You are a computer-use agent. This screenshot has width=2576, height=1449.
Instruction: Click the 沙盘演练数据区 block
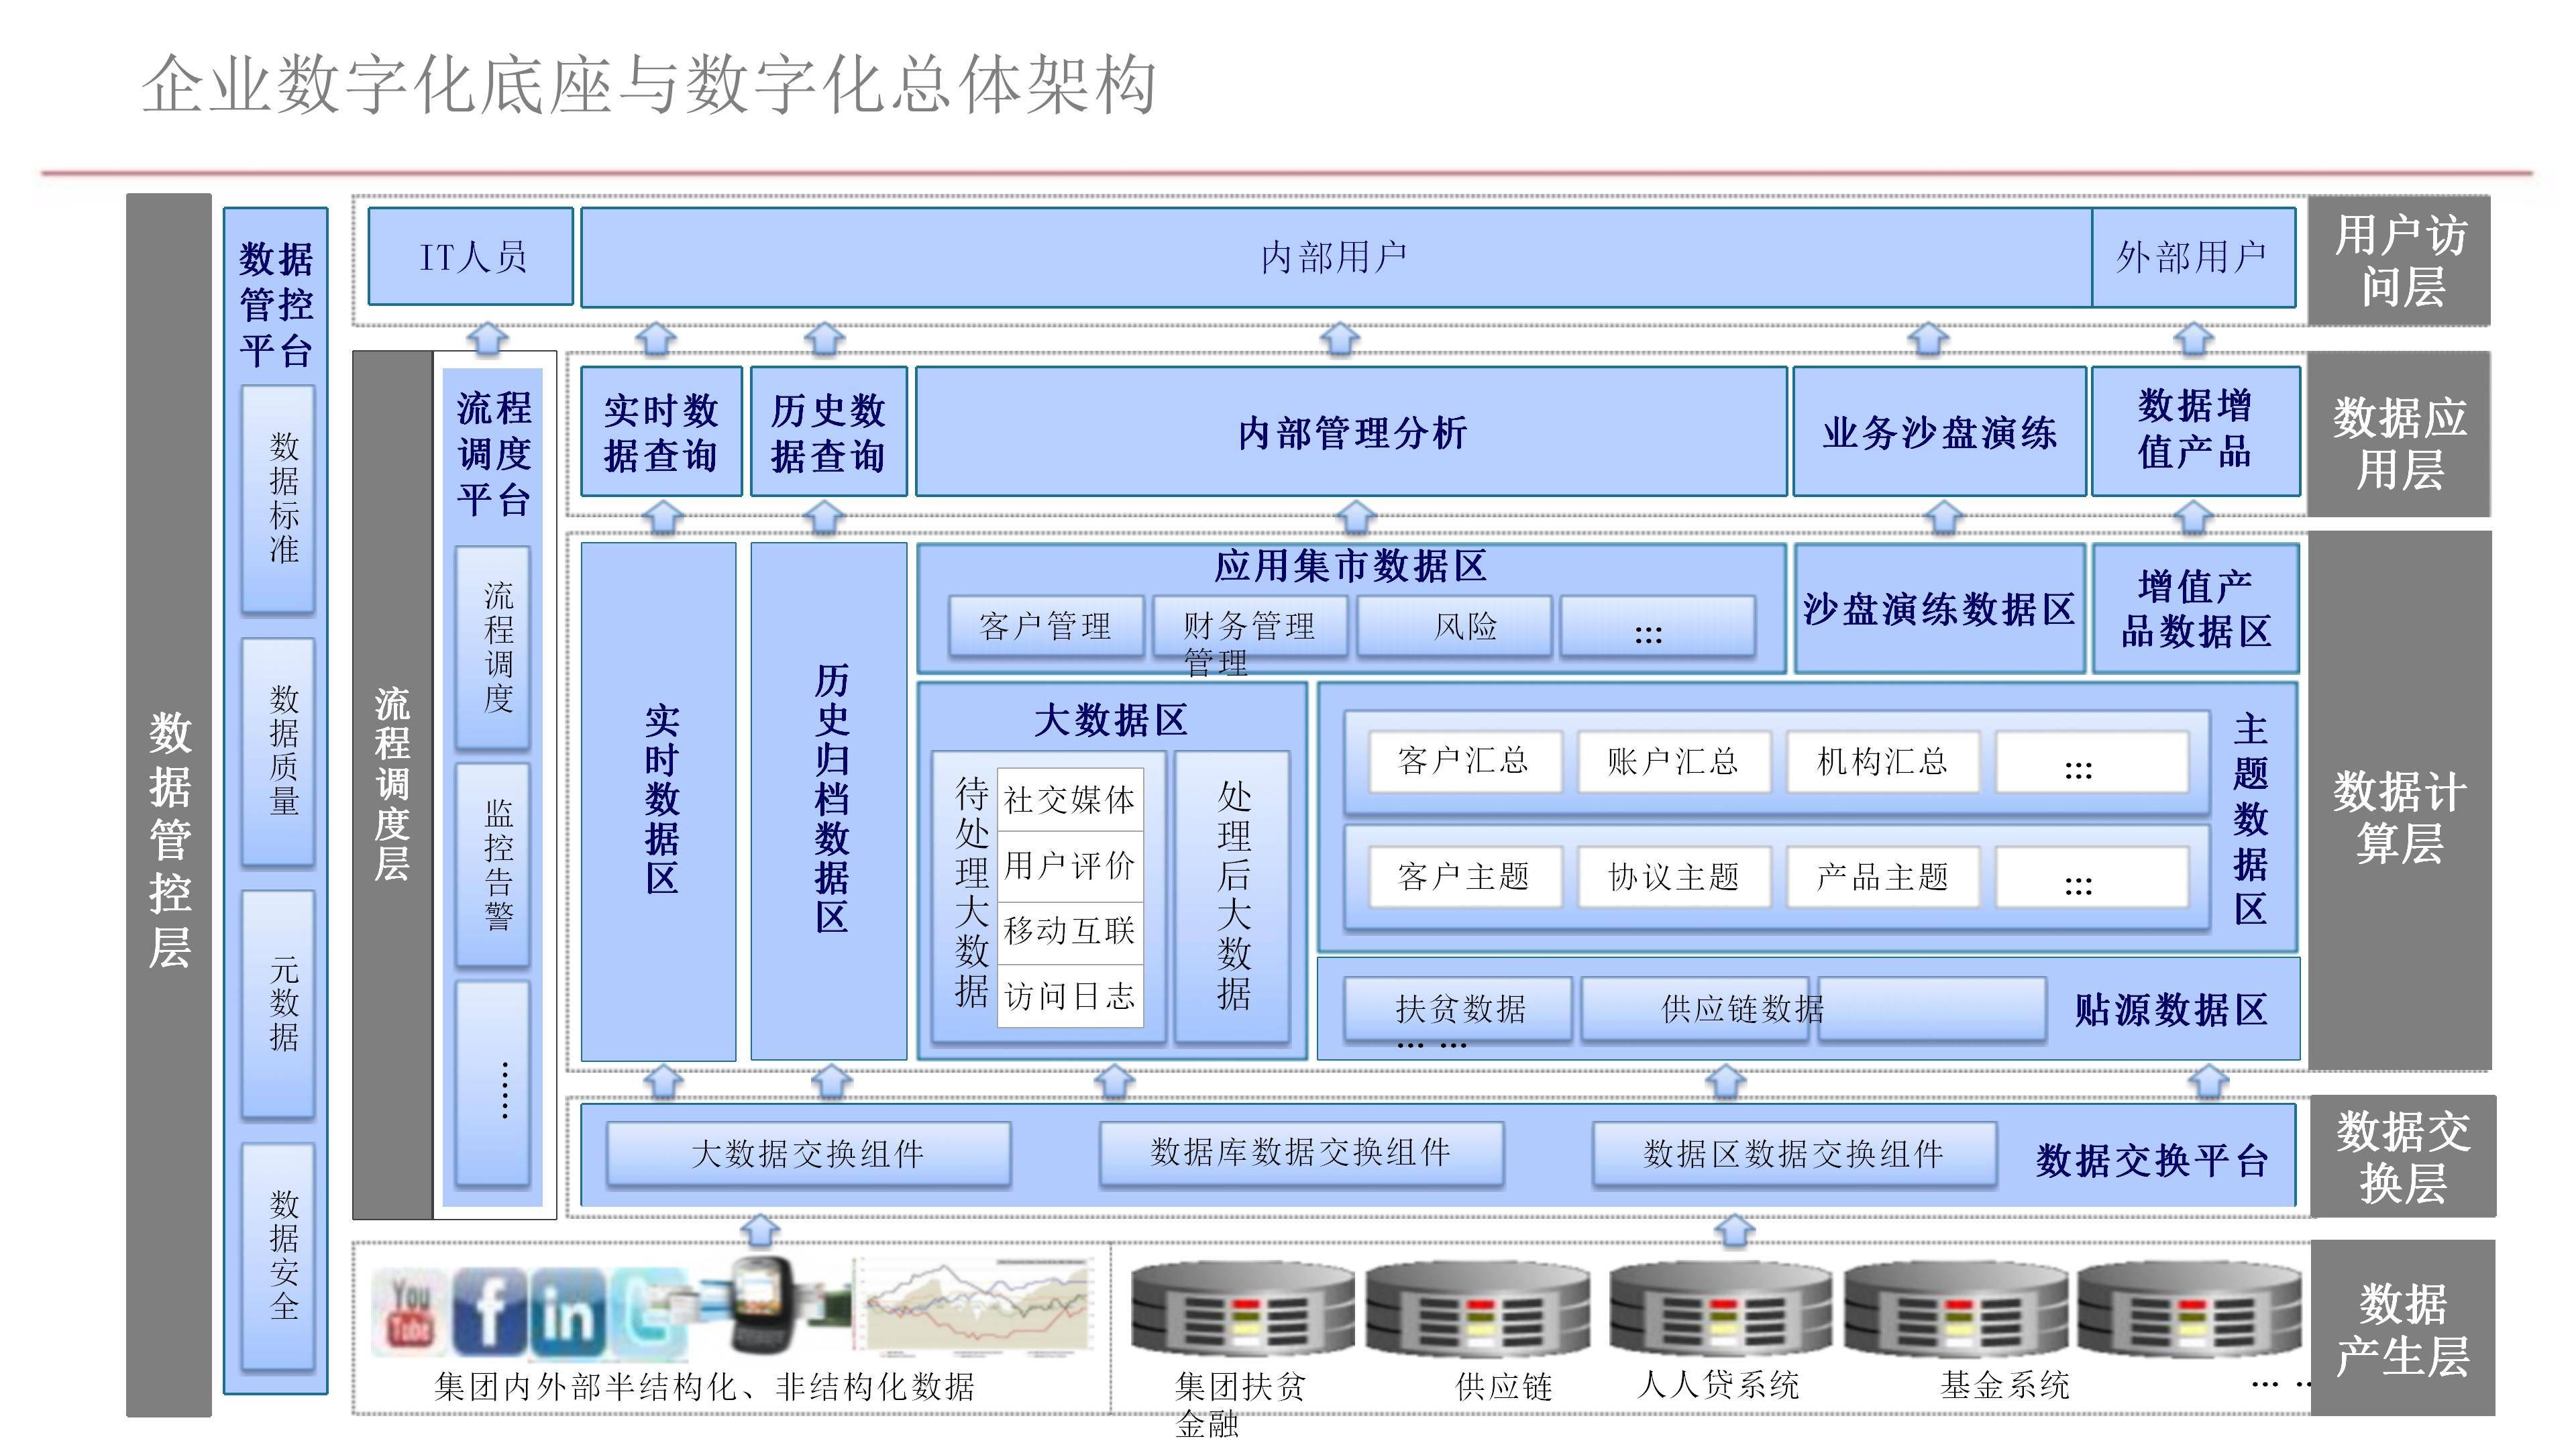[1939, 608]
